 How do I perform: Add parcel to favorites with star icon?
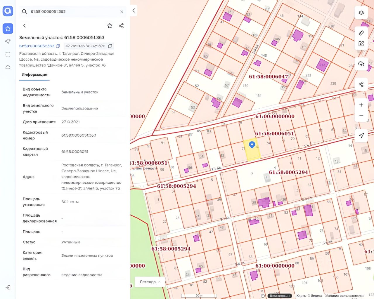(110, 26)
